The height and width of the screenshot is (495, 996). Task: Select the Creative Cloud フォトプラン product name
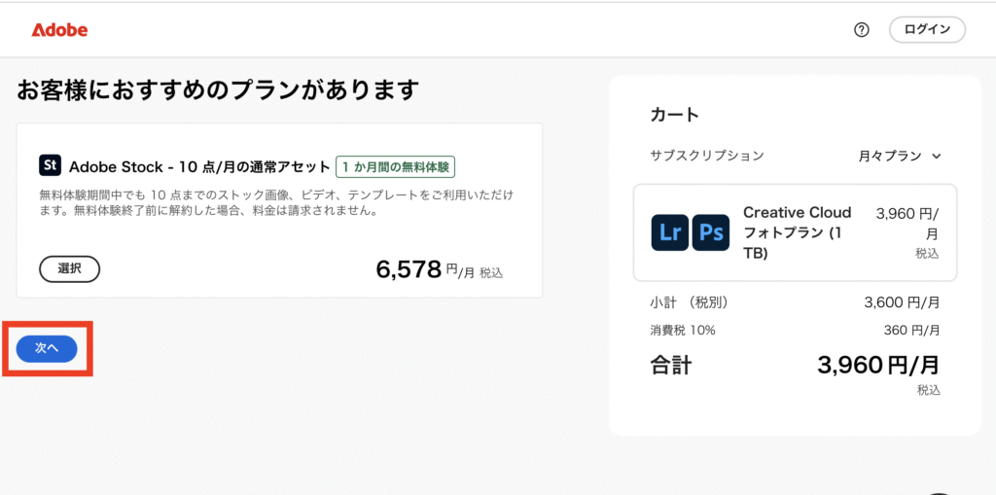point(797,232)
